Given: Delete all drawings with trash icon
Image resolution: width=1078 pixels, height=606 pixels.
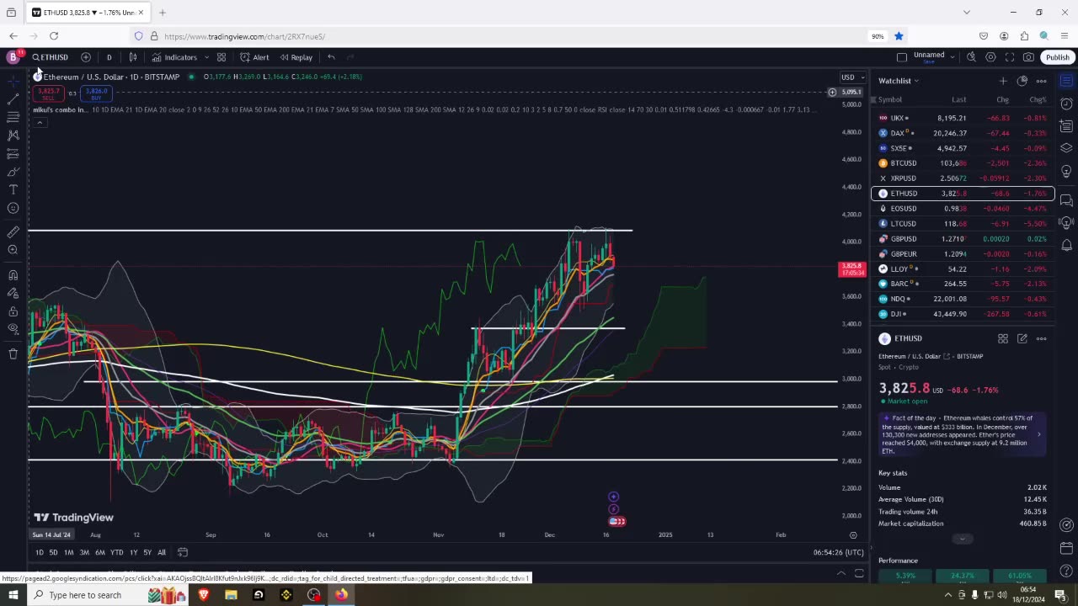Looking at the screenshot, I should point(13,353).
